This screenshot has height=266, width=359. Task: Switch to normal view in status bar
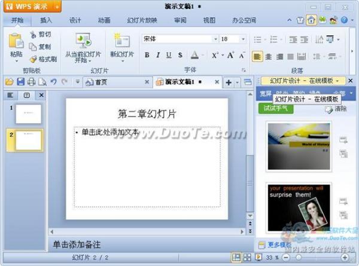pos(236,258)
